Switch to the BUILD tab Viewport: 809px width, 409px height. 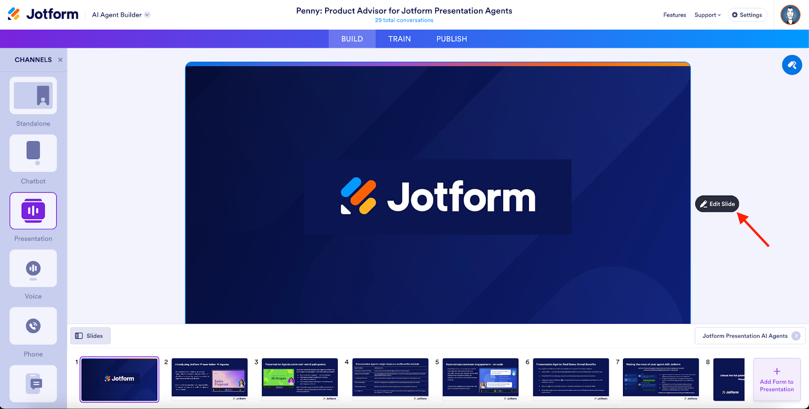click(x=352, y=39)
